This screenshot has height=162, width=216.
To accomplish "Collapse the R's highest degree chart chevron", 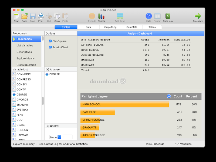I will [169, 96].
